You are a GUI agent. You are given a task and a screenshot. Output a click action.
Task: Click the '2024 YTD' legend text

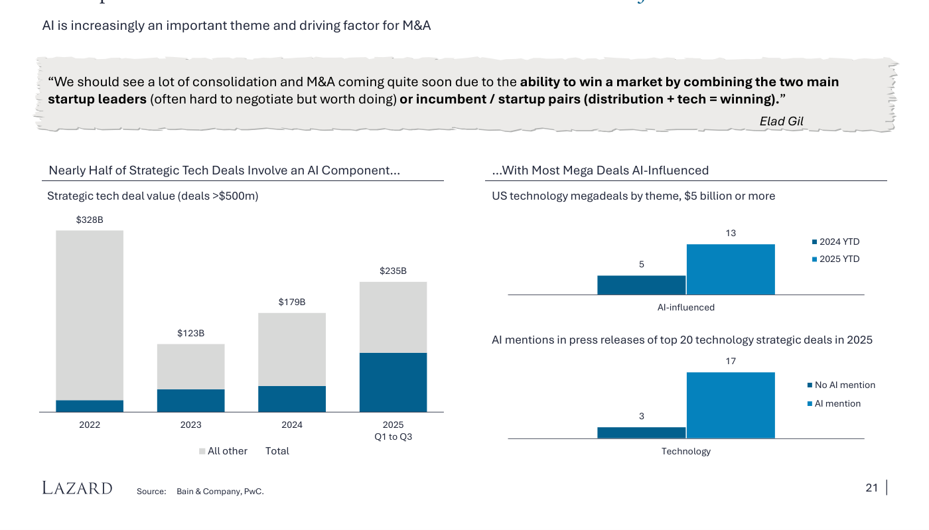839,242
